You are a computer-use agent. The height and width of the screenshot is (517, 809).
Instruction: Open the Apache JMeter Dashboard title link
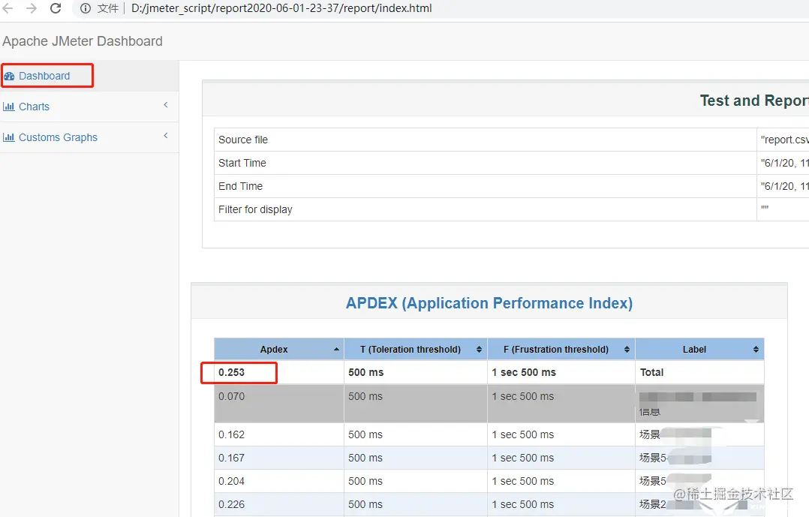[x=83, y=41]
